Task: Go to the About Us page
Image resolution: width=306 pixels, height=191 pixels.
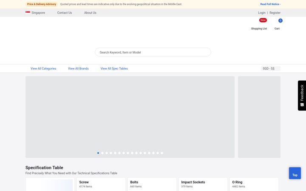Action: point(90,13)
